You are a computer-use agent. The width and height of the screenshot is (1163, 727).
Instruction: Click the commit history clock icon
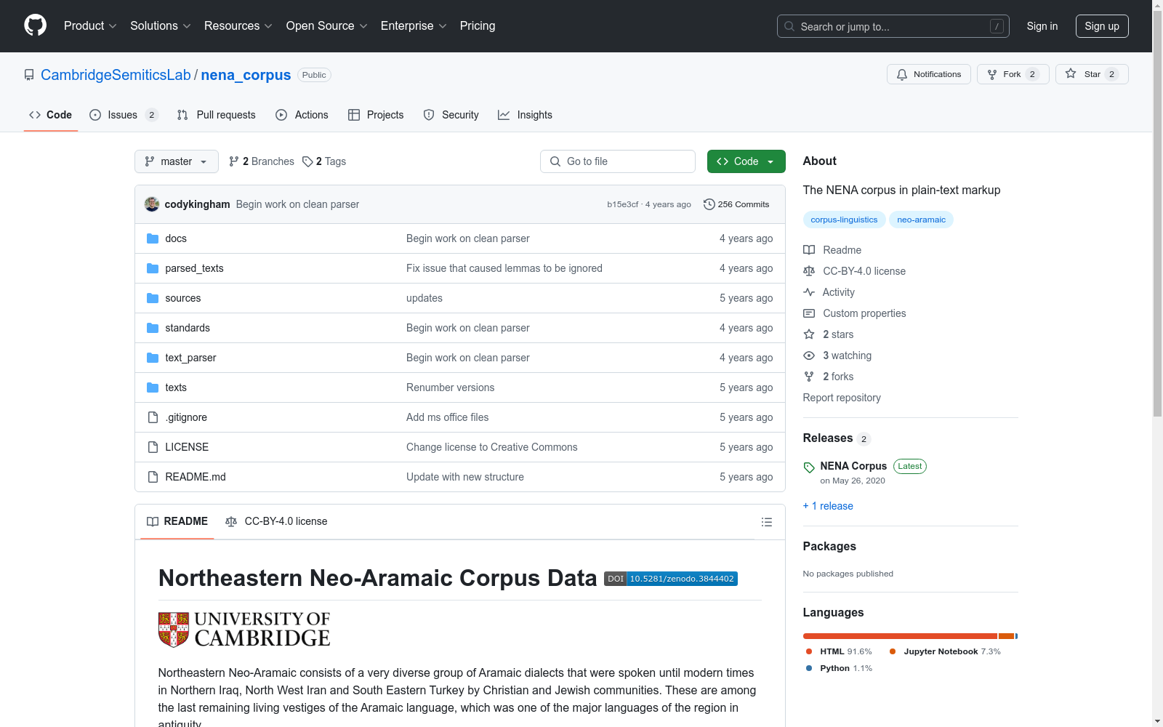tap(709, 204)
